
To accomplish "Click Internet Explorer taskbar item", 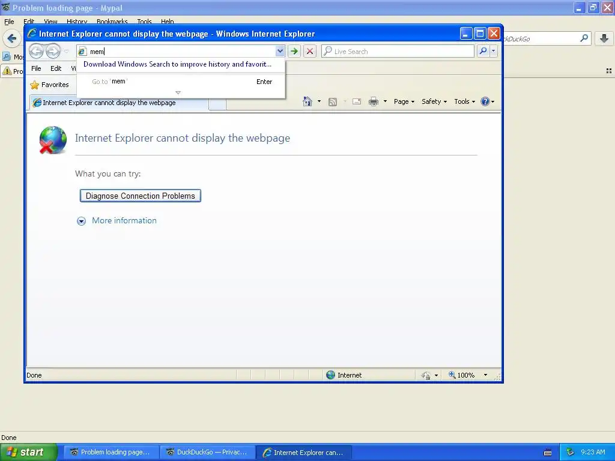I will click(x=303, y=452).
